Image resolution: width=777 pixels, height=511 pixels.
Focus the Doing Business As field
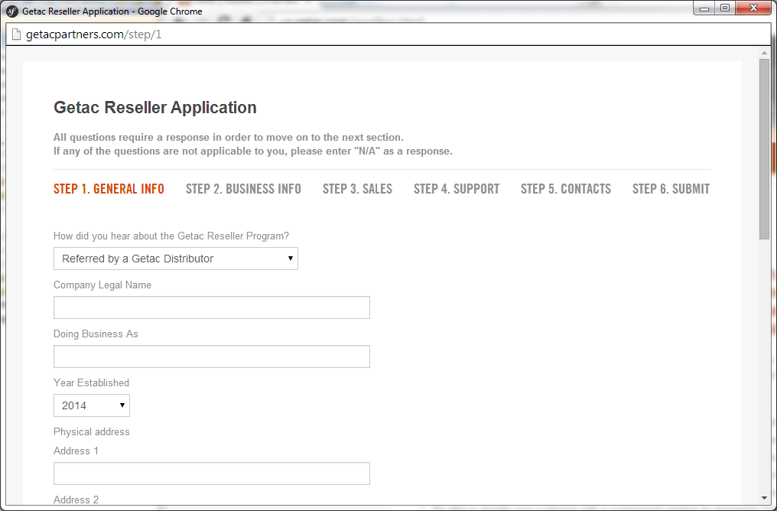click(x=212, y=356)
